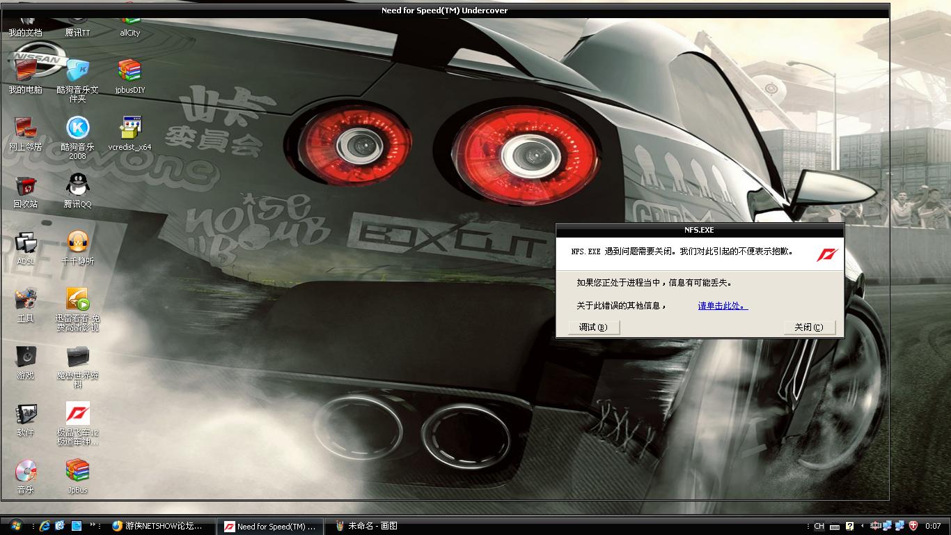
Task: Click the GAME tray icon
Action: [875, 526]
